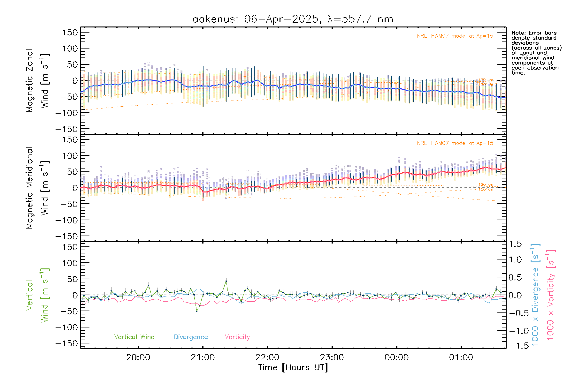Click NRL-HWM07 model label in meridional panel
The image size is (575, 383).
455,143
